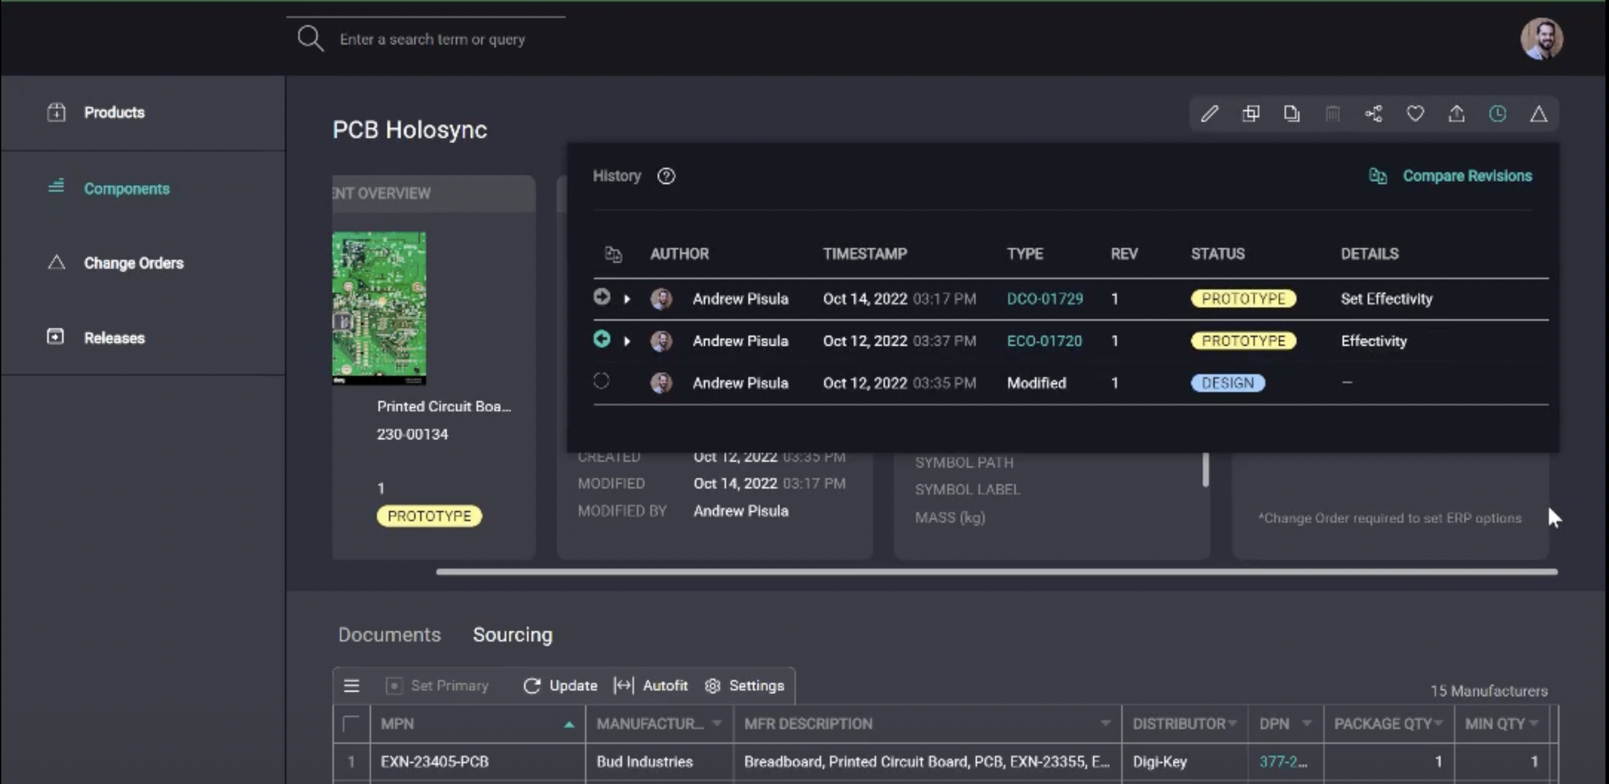1609x784 pixels.
Task: Click the where-used tree icon
Action: 1374,113
